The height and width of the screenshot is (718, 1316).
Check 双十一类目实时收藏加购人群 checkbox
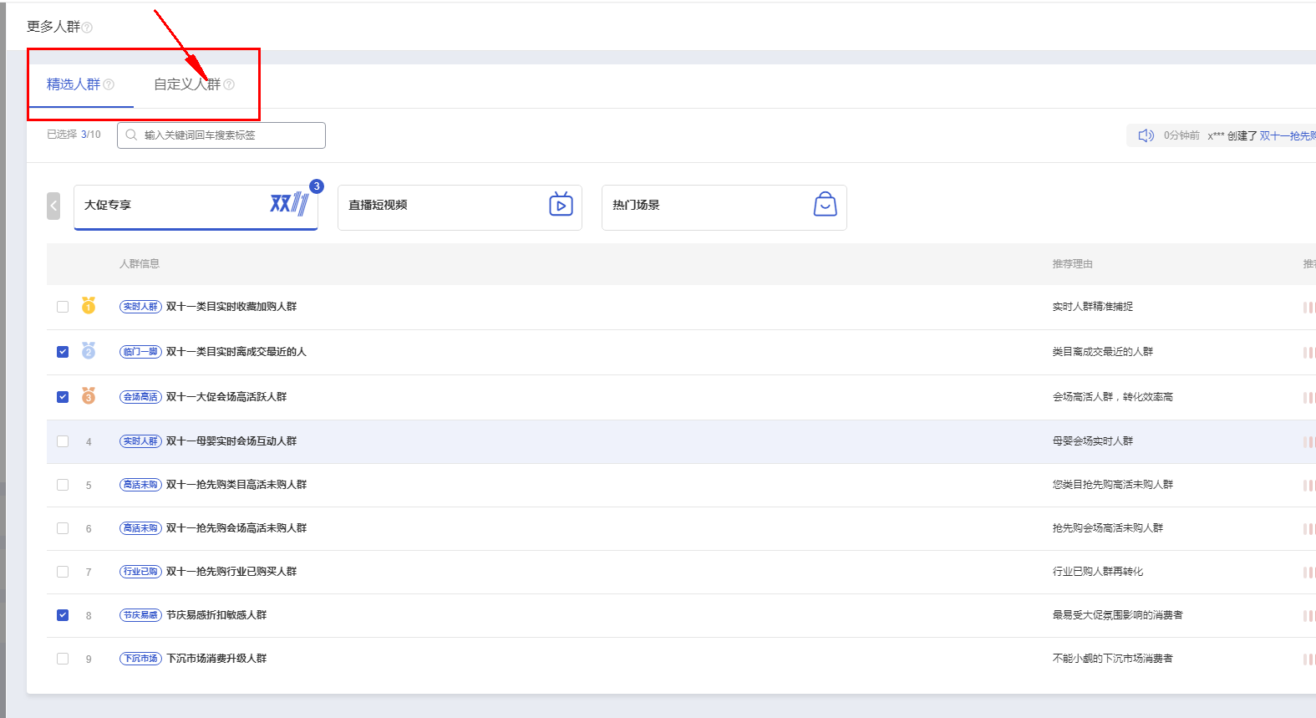tap(63, 307)
